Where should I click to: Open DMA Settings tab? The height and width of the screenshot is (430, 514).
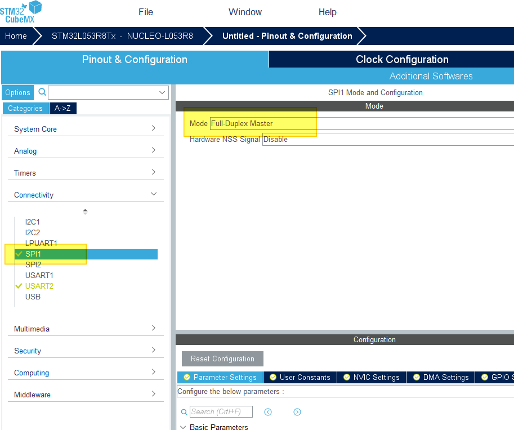tap(441, 377)
